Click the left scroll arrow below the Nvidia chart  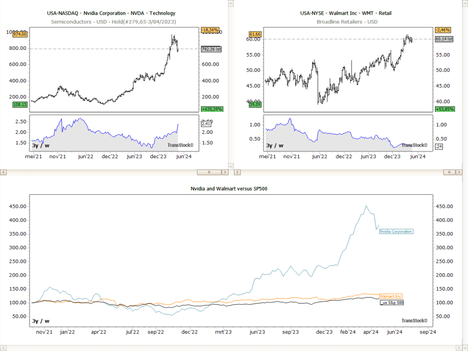(4, 173)
